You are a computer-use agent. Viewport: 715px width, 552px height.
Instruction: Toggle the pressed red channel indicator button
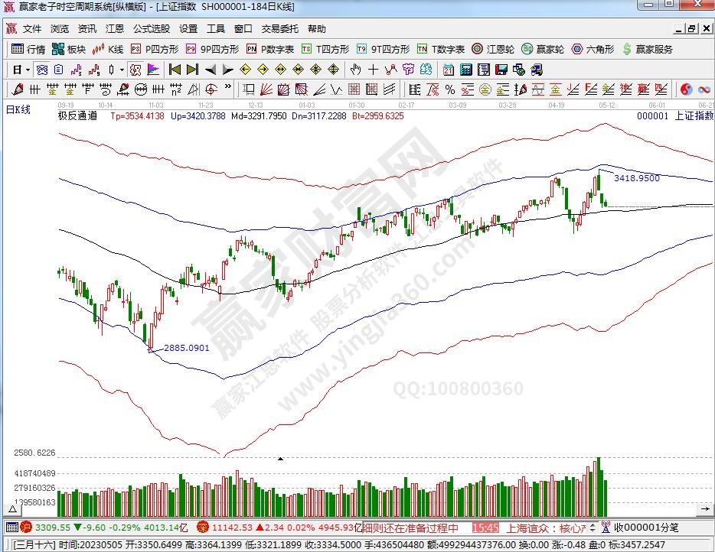pos(135,70)
